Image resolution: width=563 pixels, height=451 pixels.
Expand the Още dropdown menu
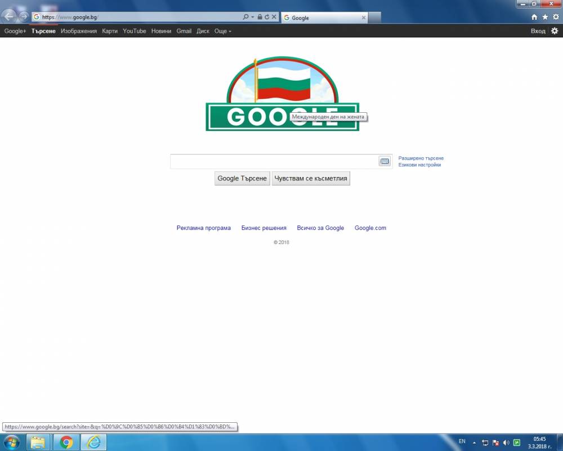(x=222, y=32)
